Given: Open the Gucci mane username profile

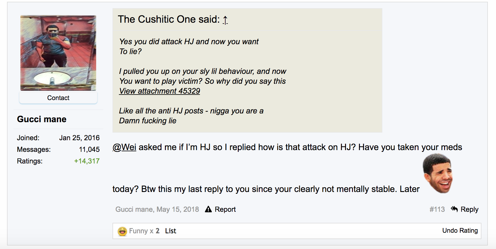Looking at the screenshot, I should pos(42,119).
